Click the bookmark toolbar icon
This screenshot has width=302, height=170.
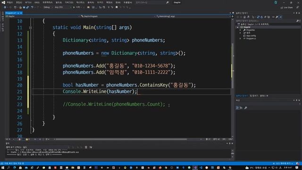(x=117, y=8)
